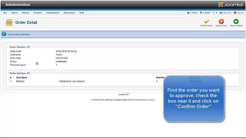Click the GNU General Public License link
The width and height of the screenshot is (246, 138).
point(143,100)
